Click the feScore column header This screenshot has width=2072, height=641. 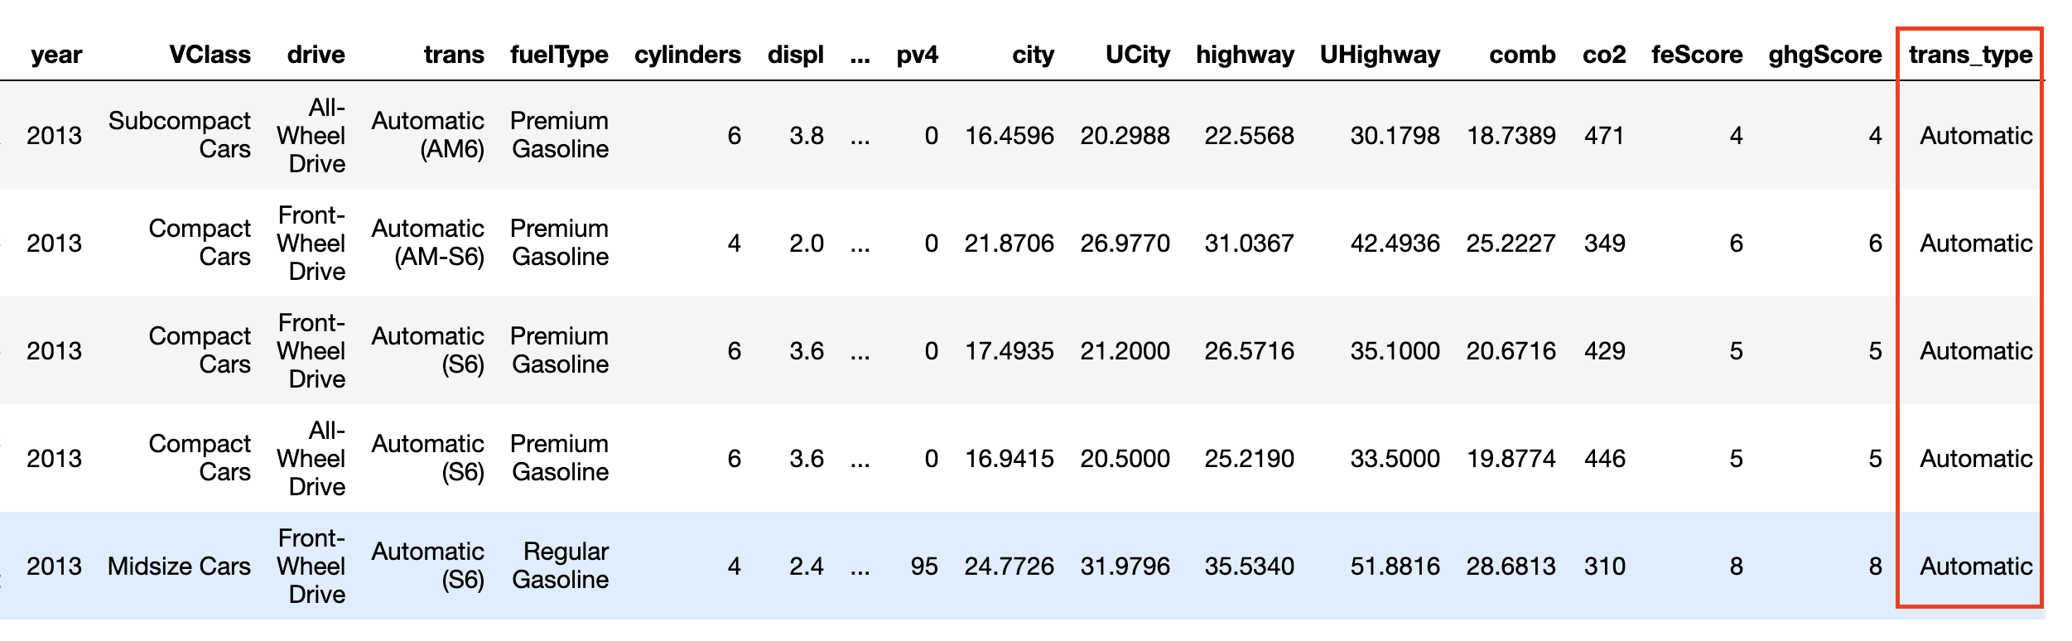(x=1697, y=55)
